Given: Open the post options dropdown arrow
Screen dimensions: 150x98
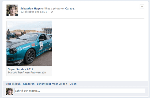Looking at the screenshot, I should pyautogui.click(x=142, y=7).
